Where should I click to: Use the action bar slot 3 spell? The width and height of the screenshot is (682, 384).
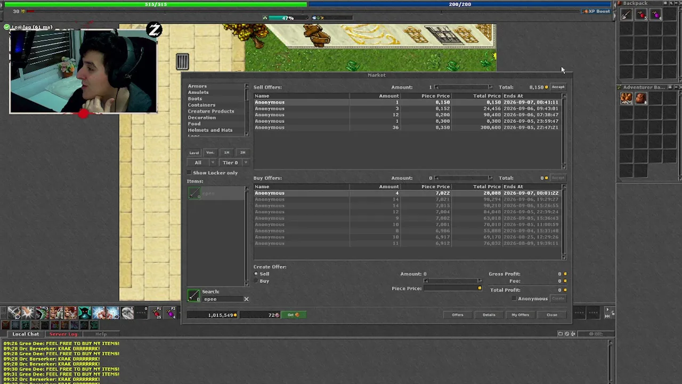click(42, 313)
